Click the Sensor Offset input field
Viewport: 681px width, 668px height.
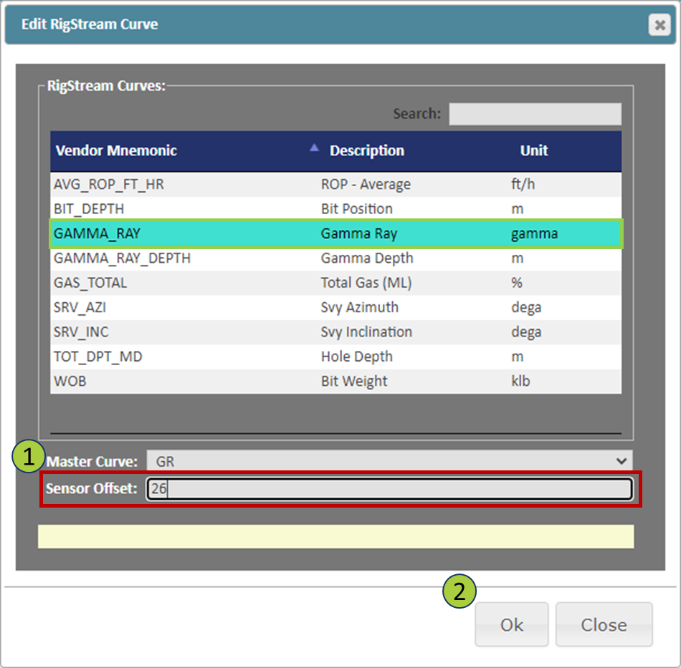(389, 489)
